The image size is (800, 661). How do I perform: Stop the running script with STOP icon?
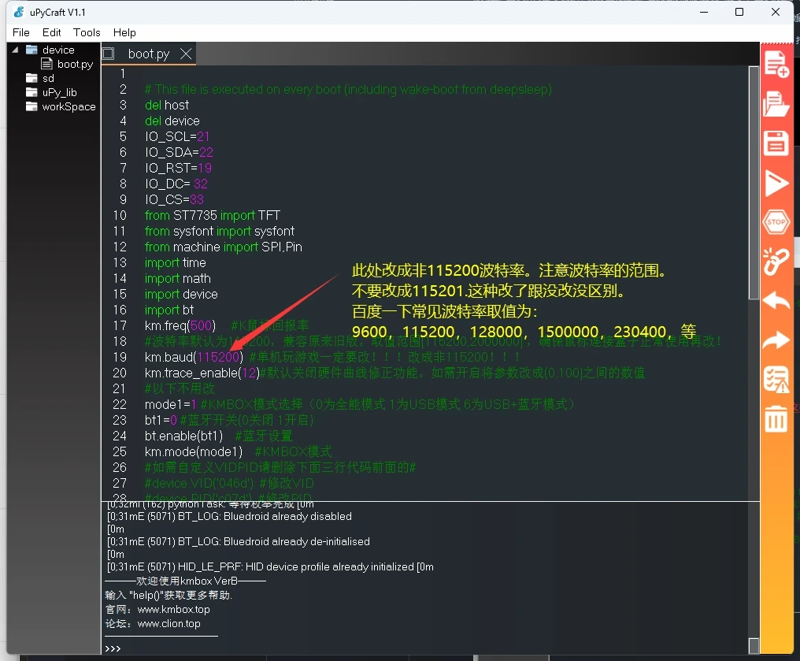coord(776,222)
